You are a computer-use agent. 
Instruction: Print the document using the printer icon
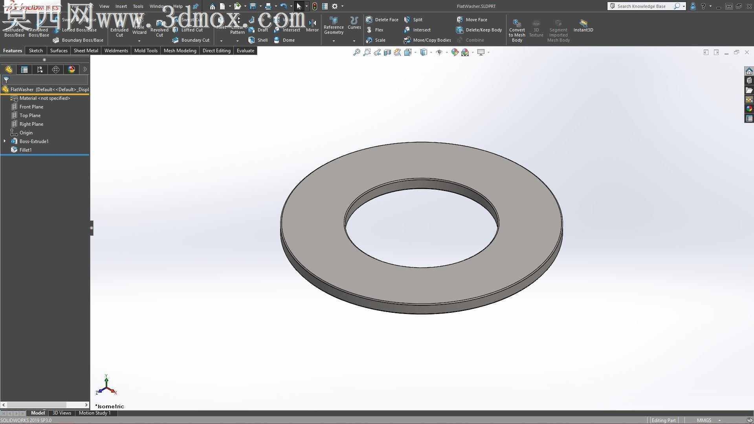(268, 6)
